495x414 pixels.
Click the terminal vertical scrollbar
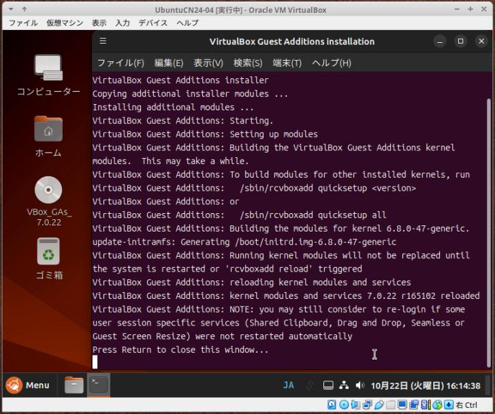[x=489, y=233]
